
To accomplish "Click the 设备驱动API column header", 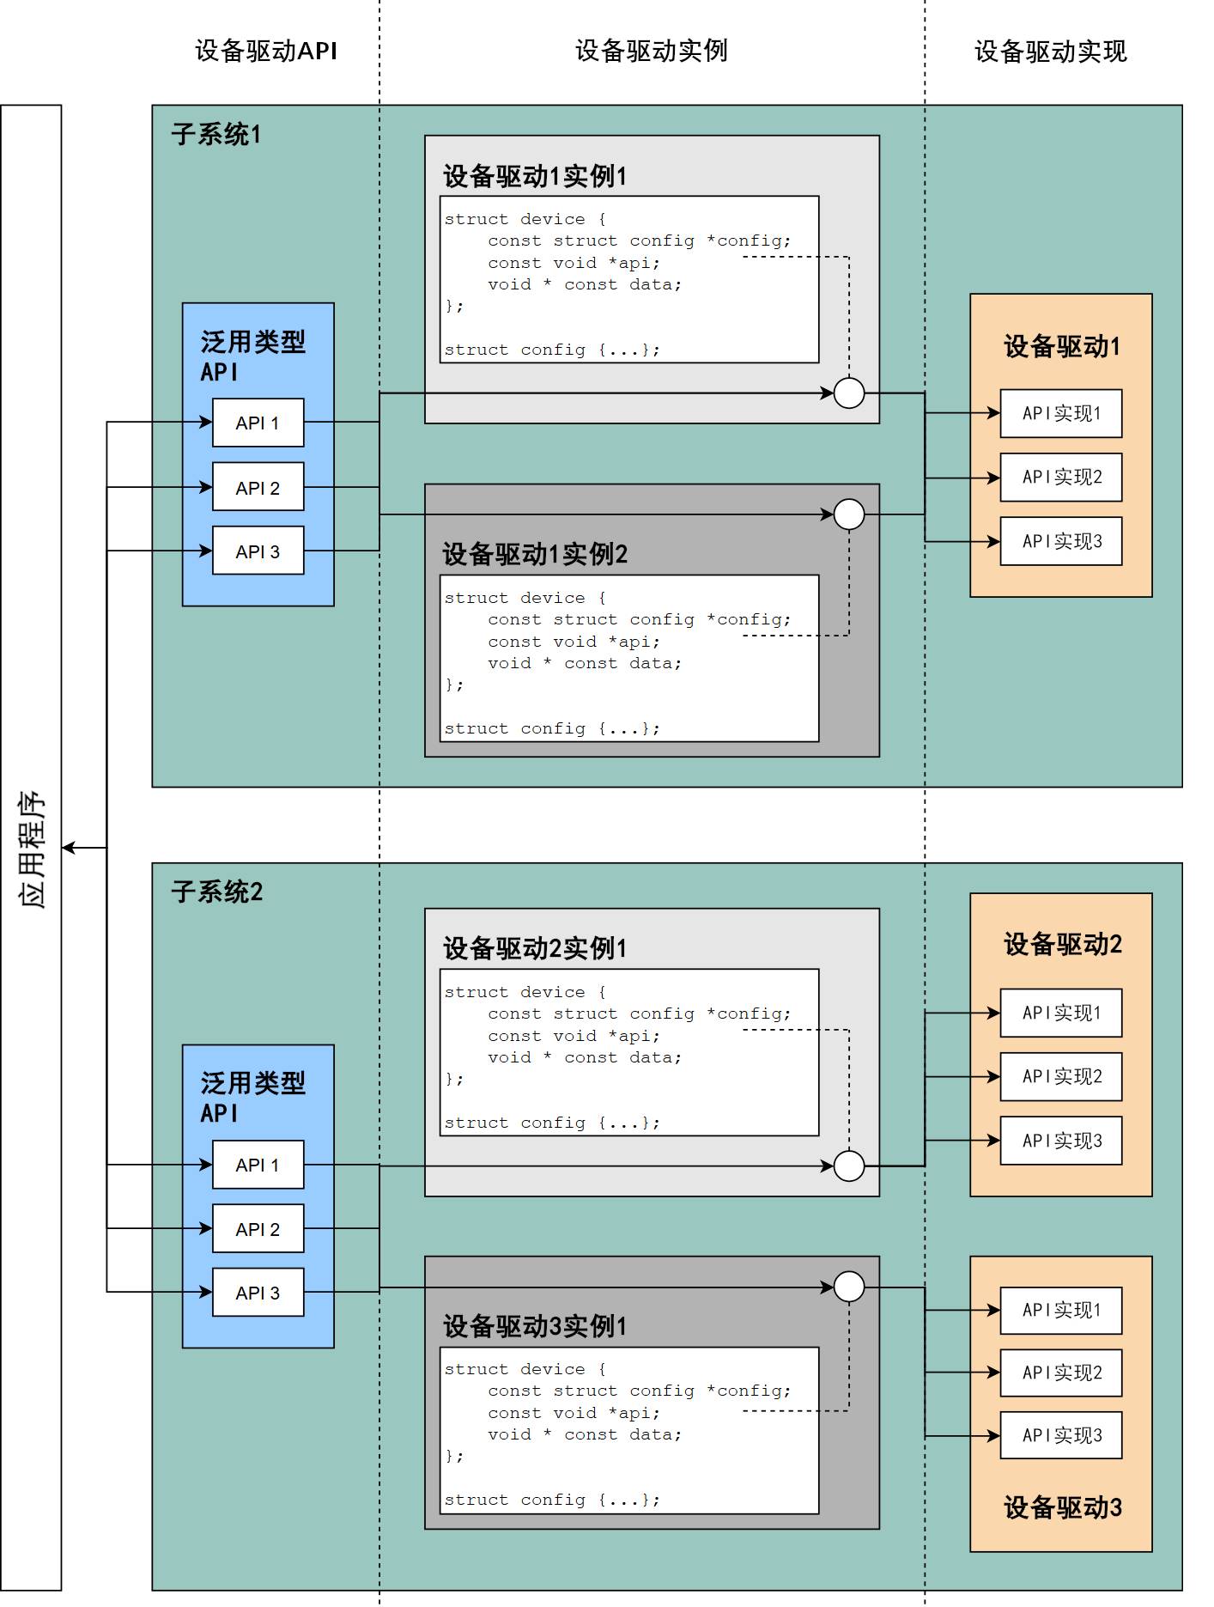I will click(x=266, y=51).
